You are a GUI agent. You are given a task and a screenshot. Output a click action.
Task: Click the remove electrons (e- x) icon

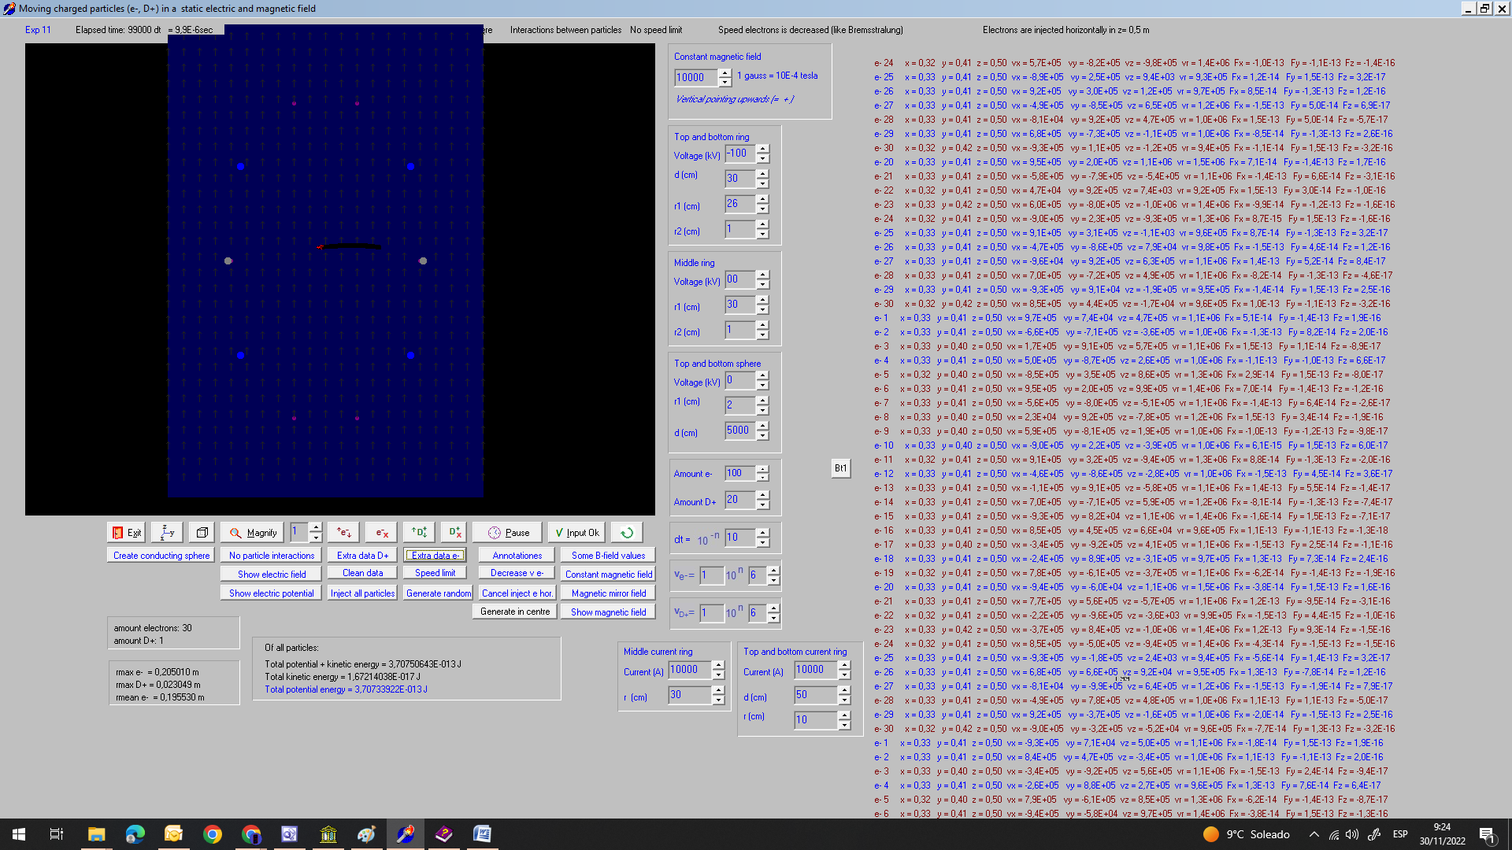pyautogui.click(x=381, y=533)
